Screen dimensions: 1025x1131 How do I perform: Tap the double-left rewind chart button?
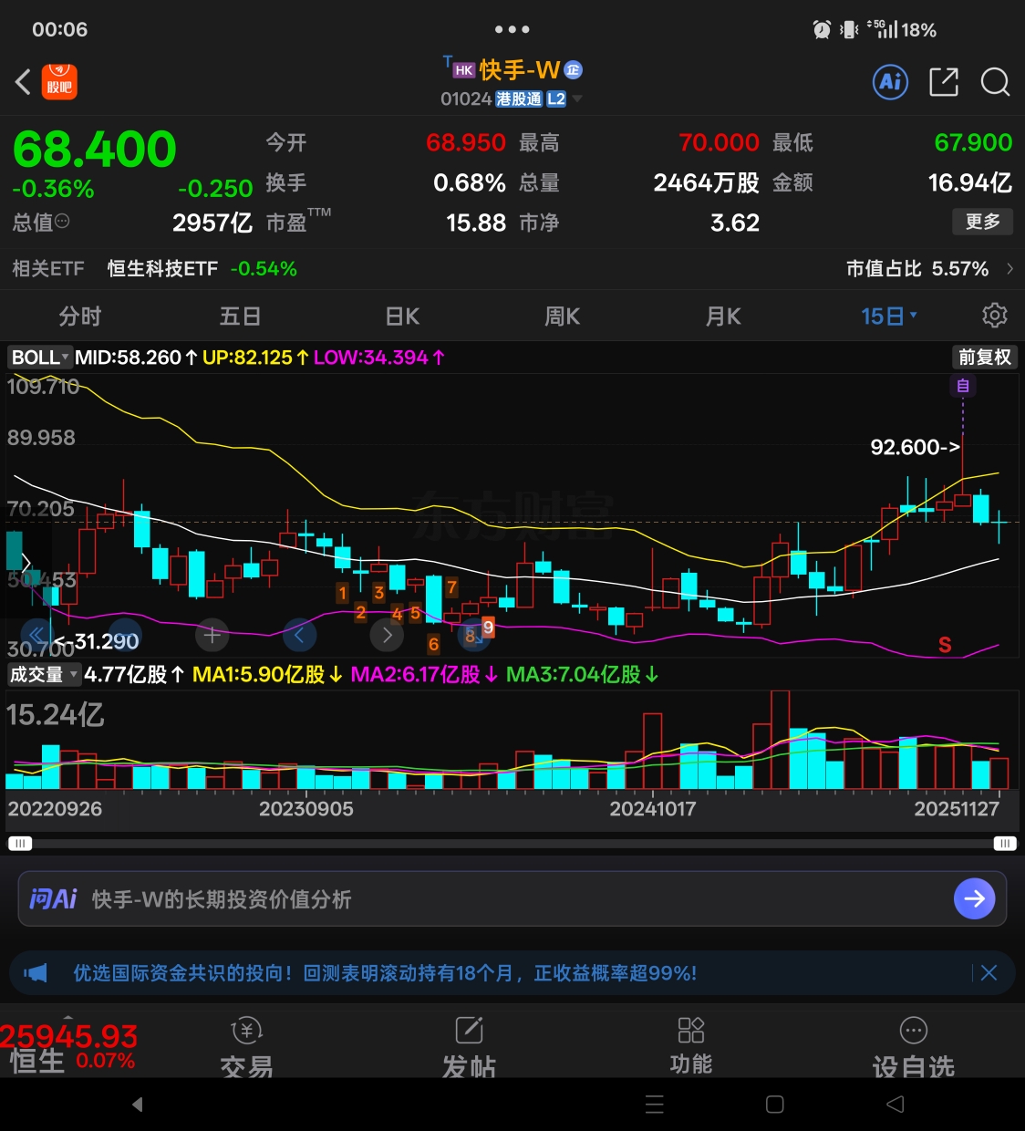(36, 635)
